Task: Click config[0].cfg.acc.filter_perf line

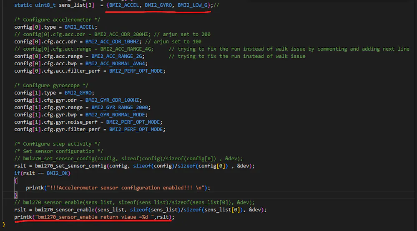Action: pos(90,71)
